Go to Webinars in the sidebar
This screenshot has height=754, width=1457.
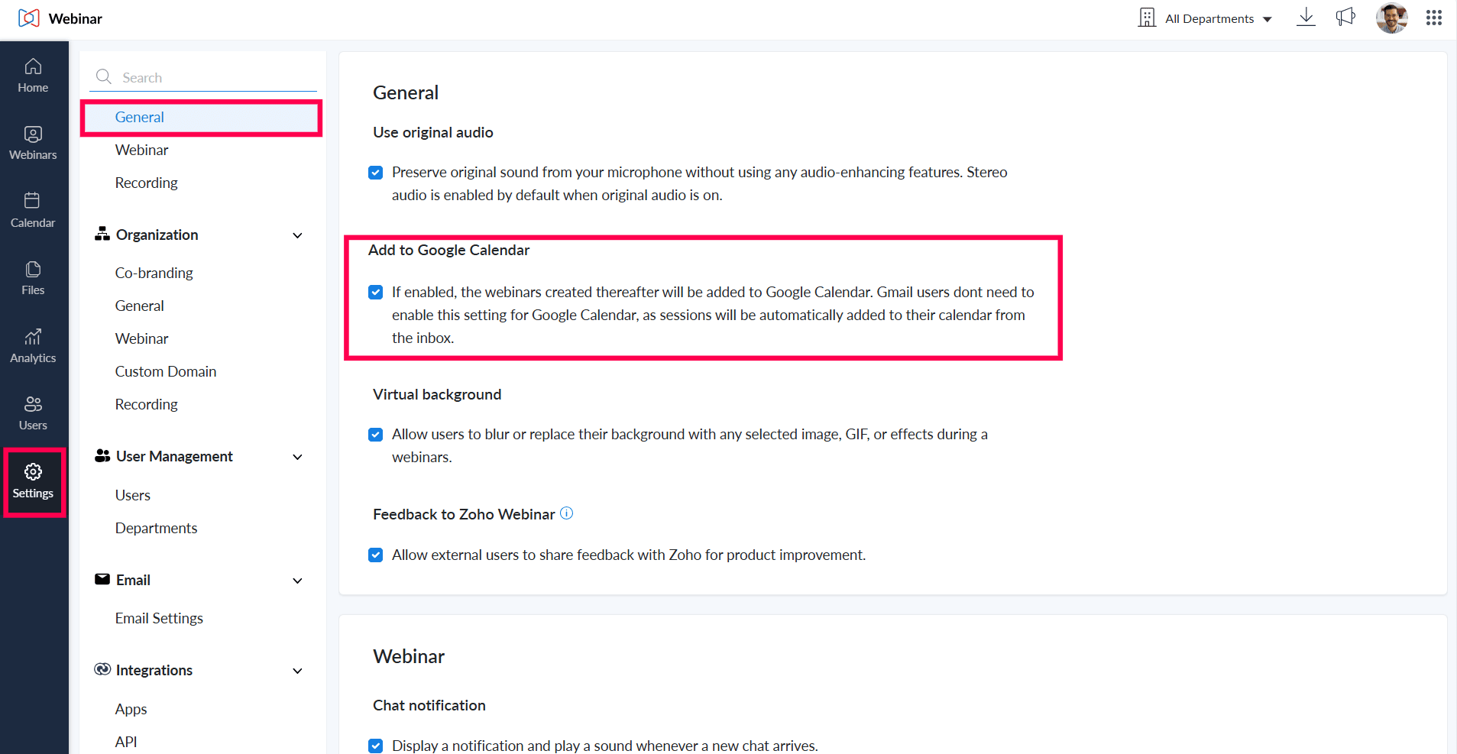tap(33, 143)
